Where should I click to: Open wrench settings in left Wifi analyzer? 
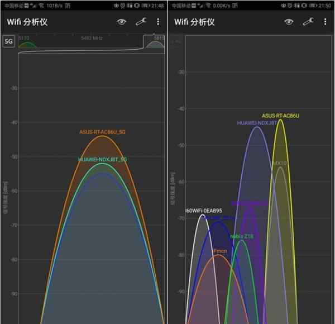141,22
